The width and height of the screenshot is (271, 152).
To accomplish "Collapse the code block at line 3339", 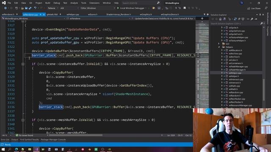I will point(23,120).
